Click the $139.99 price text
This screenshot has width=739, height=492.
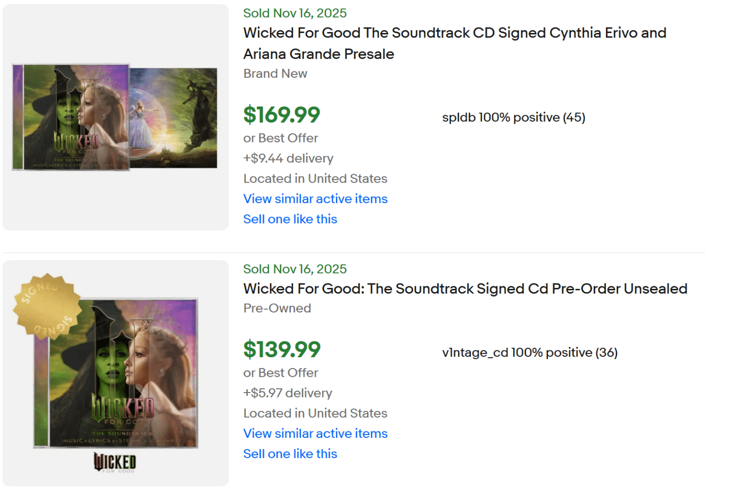click(x=281, y=349)
